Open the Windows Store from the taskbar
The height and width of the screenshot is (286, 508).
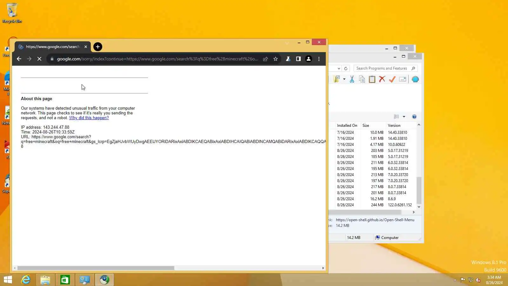coord(65,280)
